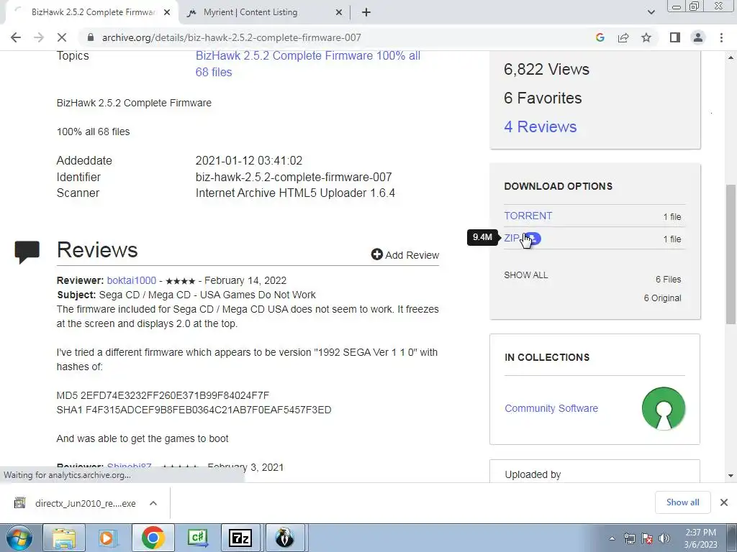737x552 pixels.
Task: Click the 6,822 Views text
Action: tap(546, 70)
